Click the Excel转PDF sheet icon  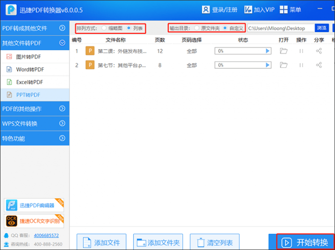(9, 82)
